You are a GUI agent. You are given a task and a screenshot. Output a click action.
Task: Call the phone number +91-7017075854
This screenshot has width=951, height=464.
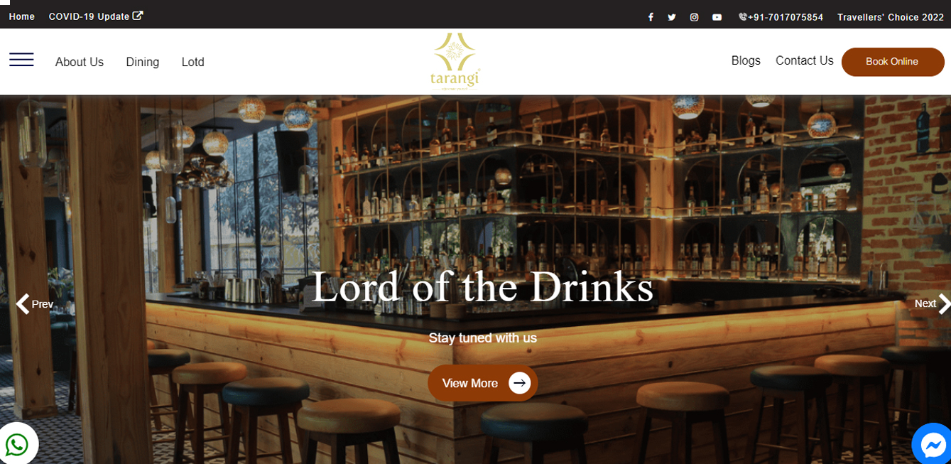point(781,17)
